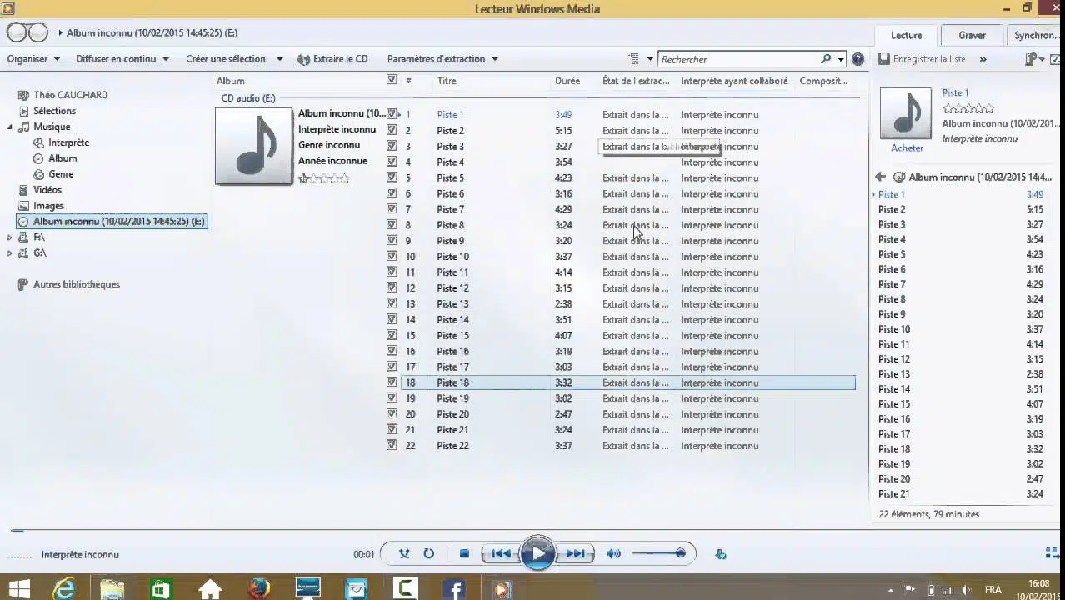Switch to the Lecture tab
Screen dimensions: 1065x600
point(906,35)
